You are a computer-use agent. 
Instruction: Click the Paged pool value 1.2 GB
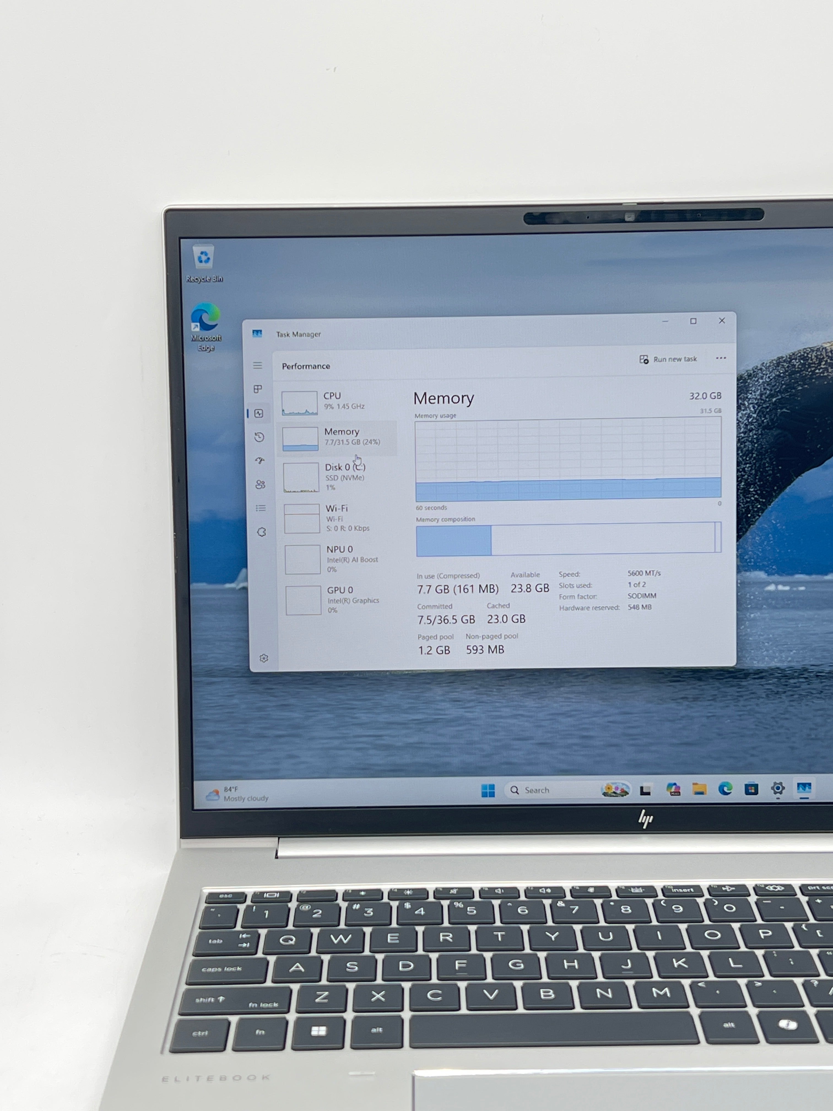pyautogui.click(x=434, y=651)
